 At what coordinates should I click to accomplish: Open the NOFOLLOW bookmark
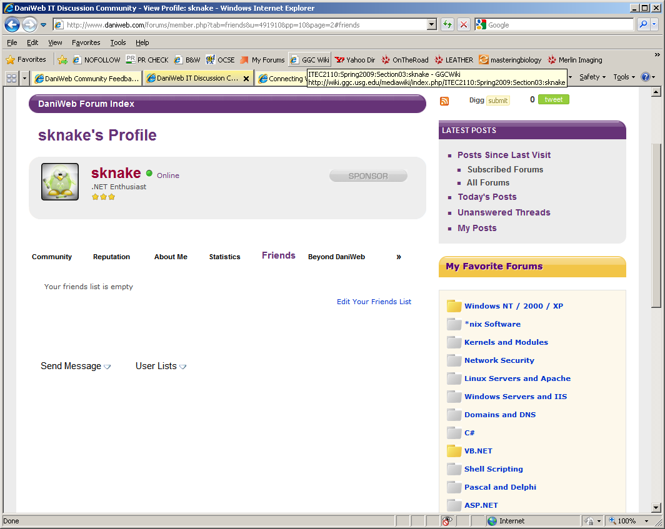(97, 60)
